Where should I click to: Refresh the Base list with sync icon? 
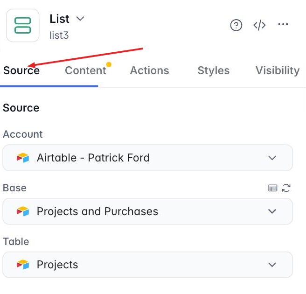[286, 188]
